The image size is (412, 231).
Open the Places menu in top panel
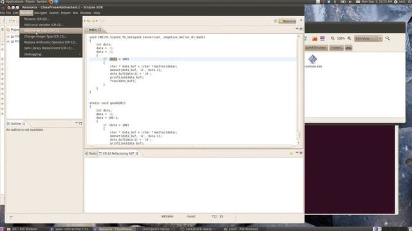(x=30, y=1)
